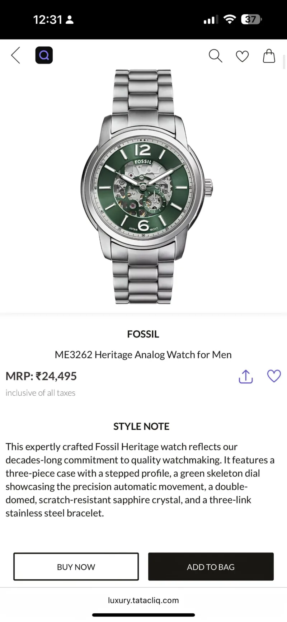Tap the FOSSIL brand name
Screen dimensions: 287x622
[x=143, y=334]
